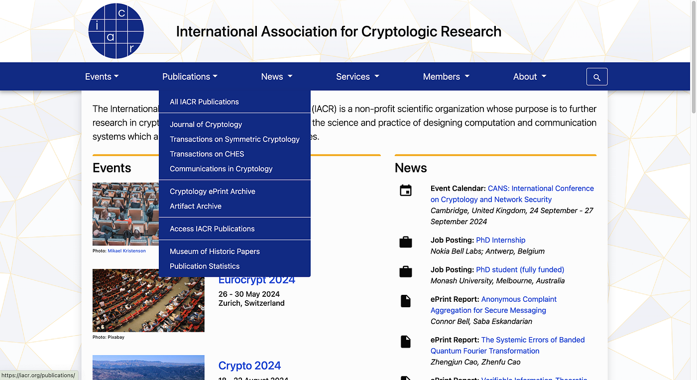The width and height of the screenshot is (697, 380).
Task: Open Cryptology ePrint Archive entry
Action: (234, 191)
